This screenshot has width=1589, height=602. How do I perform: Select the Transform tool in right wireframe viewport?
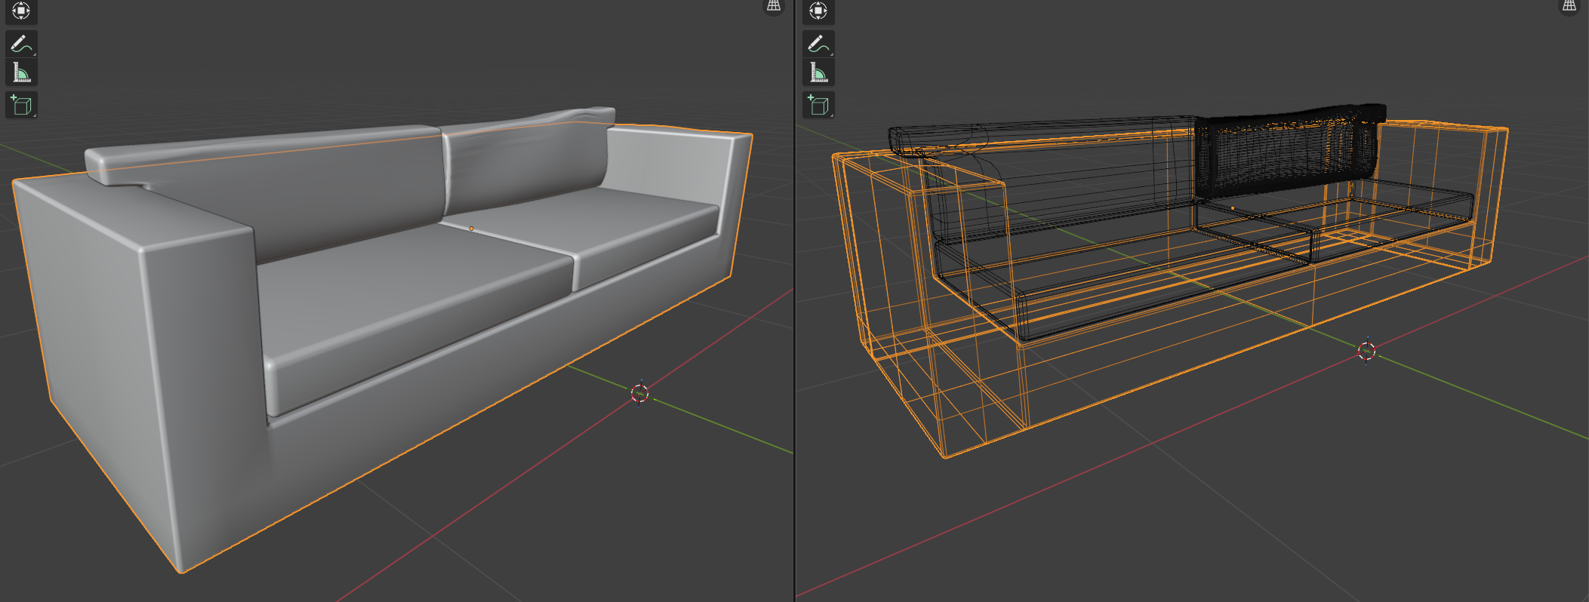pyautogui.click(x=818, y=11)
